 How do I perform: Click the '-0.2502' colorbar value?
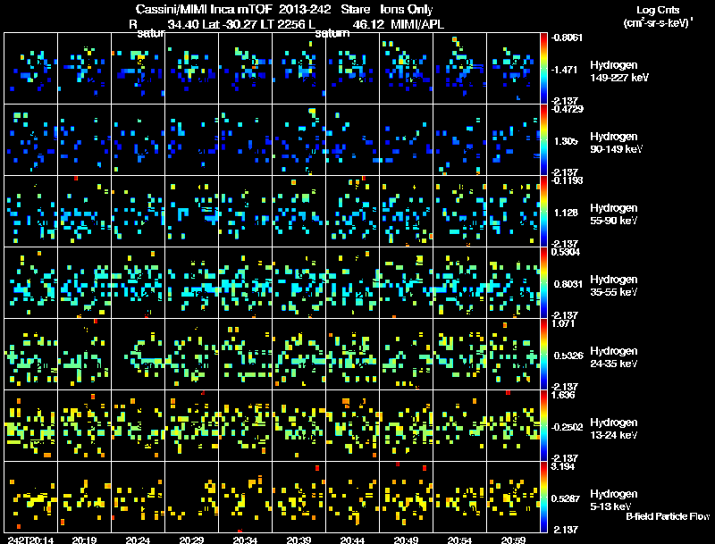coord(567,427)
